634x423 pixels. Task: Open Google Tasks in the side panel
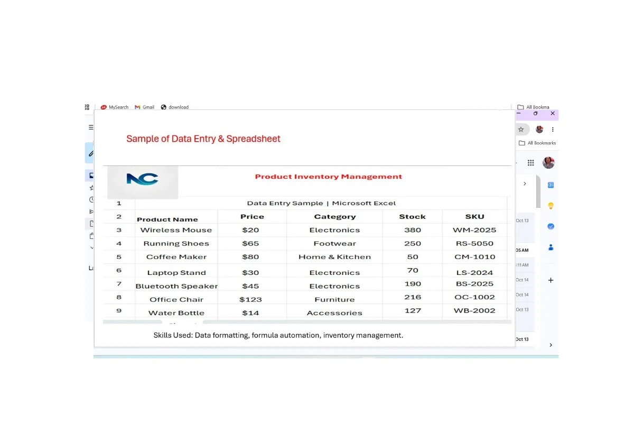click(551, 226)
